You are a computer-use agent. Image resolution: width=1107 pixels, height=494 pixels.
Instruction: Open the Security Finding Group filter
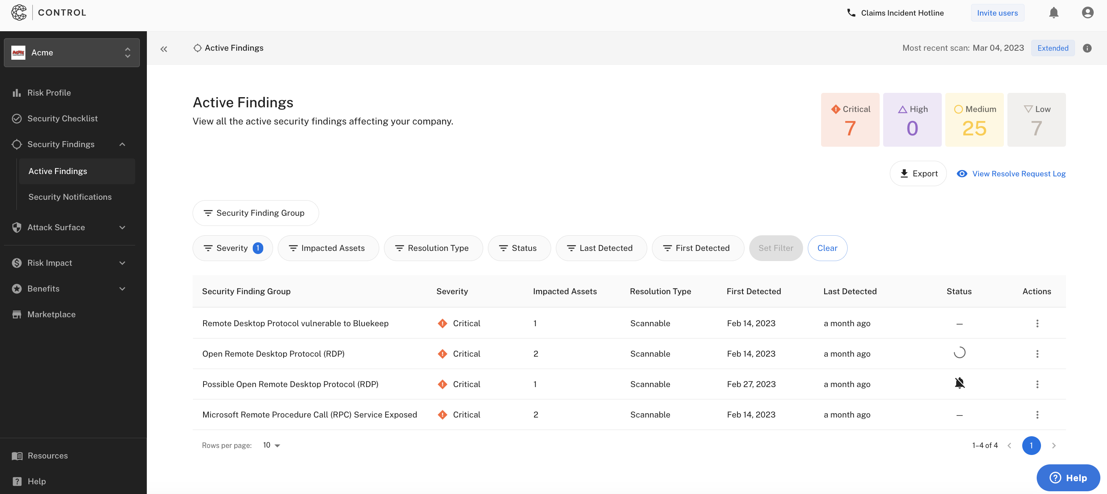(255, 213)
